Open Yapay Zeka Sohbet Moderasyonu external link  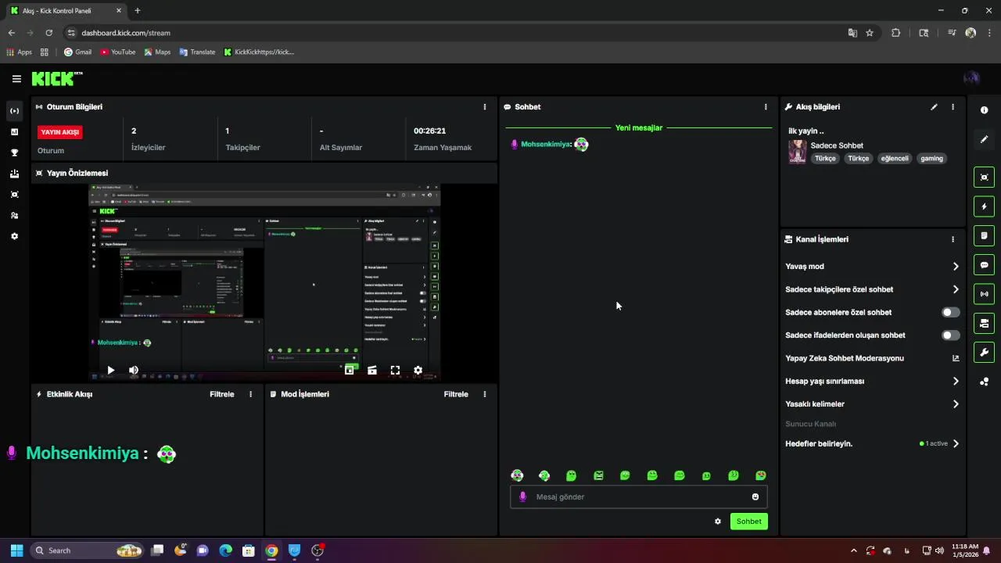(x=955, y=358)
